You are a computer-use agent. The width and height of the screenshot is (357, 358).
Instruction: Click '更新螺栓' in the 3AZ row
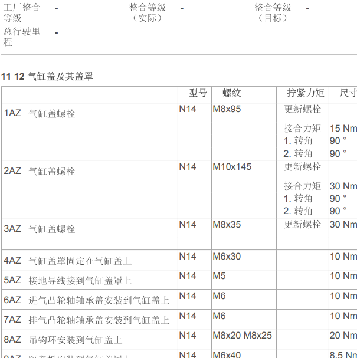(302, 225)
